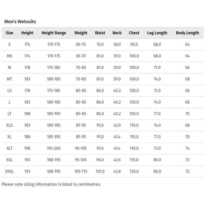Click the Body Length column header

click(187, 33)
